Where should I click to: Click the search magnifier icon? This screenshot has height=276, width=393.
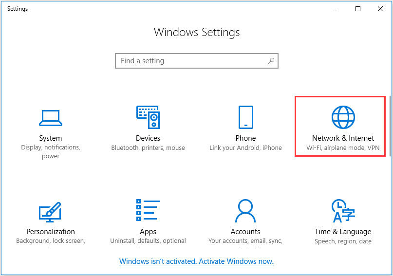click(271, 61)
